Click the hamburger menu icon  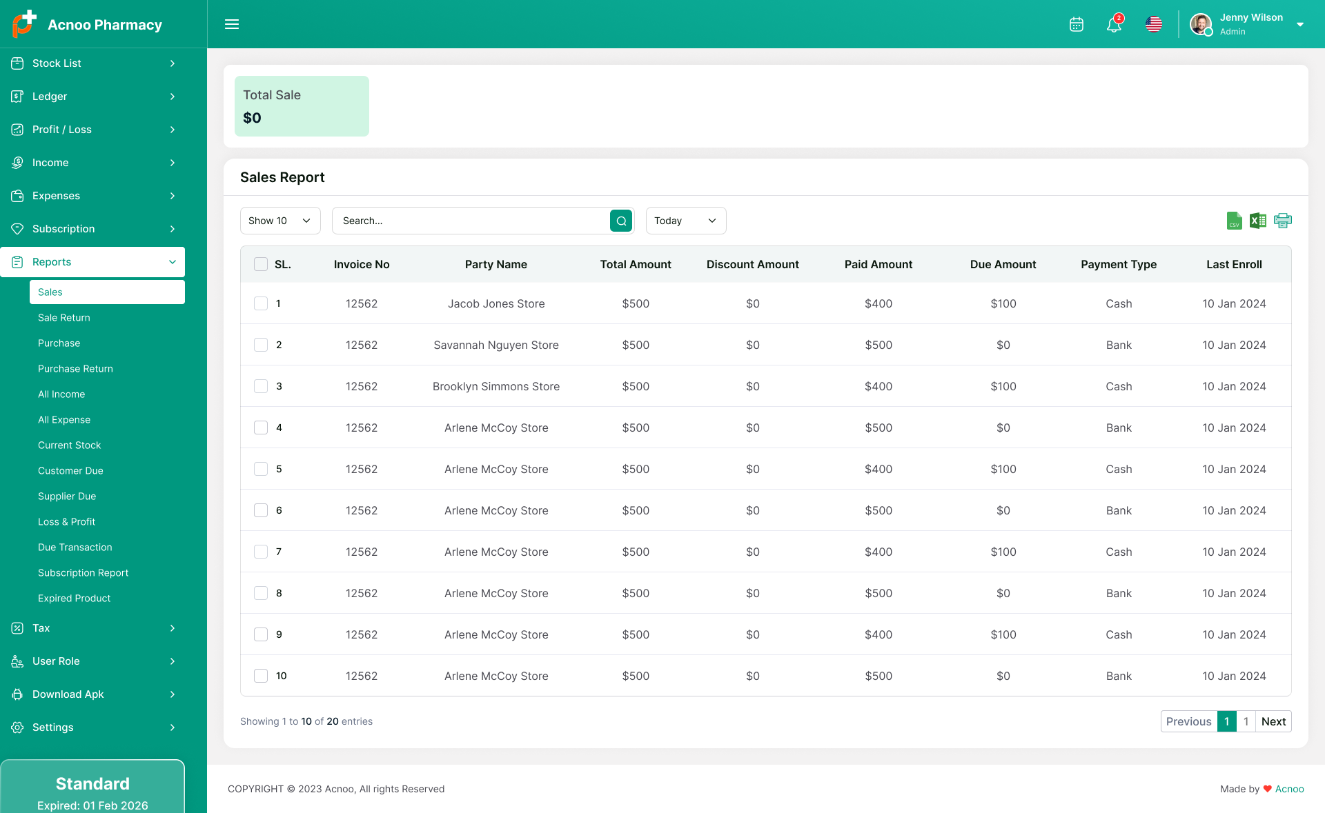232,24
